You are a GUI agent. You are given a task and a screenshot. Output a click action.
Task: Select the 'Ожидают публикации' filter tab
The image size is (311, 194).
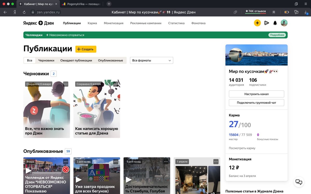tap(76, 60)
